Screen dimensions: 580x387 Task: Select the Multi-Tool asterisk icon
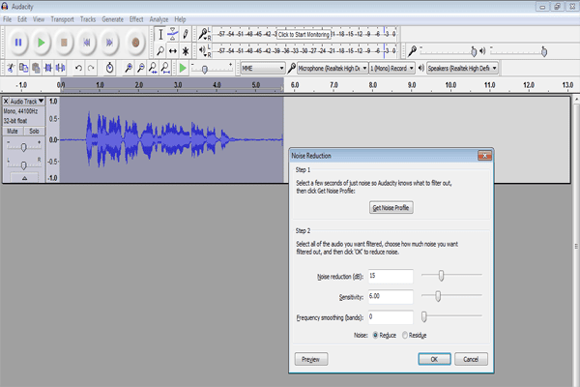[x=186, y=50]
